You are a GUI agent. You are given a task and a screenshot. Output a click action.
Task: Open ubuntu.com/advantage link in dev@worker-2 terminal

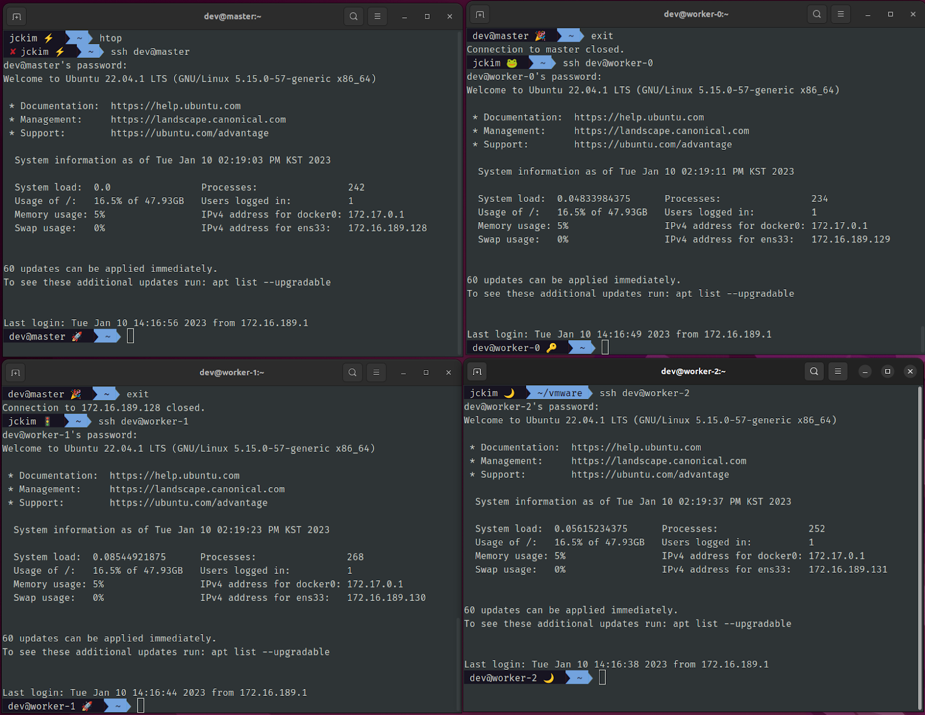pyautogui.click(x=650, y=474)
